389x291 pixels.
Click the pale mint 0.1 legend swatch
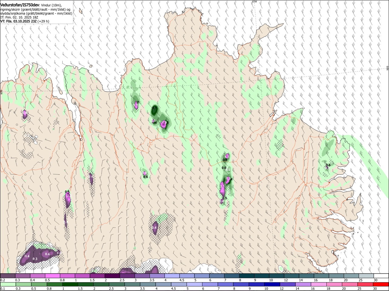tap(8, 284)
